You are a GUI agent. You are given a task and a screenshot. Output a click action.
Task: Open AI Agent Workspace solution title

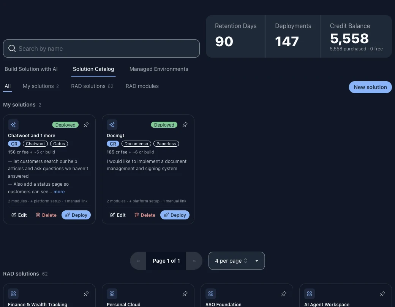pos(327,304)
